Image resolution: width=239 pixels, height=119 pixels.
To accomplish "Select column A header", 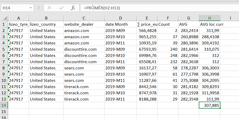I will [18, 18].
